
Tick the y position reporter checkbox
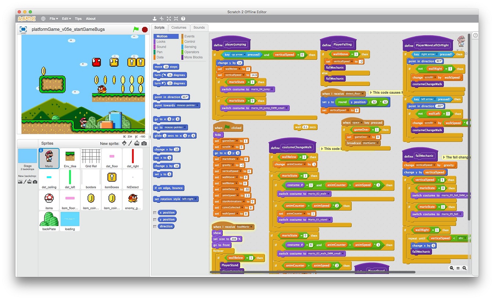tap(155, 219)
